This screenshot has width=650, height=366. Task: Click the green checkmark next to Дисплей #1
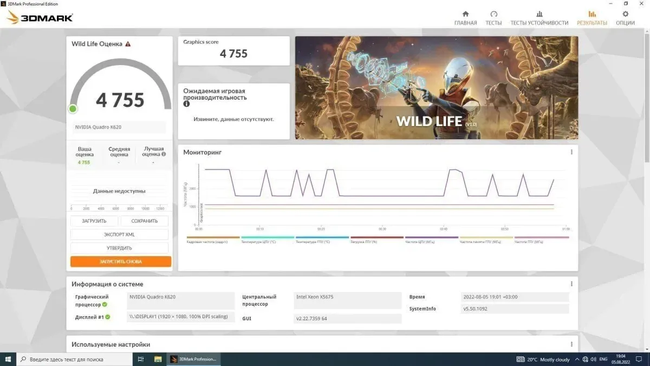(x=107, y=317)
